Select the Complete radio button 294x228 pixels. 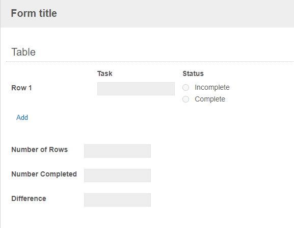point(185,99)
